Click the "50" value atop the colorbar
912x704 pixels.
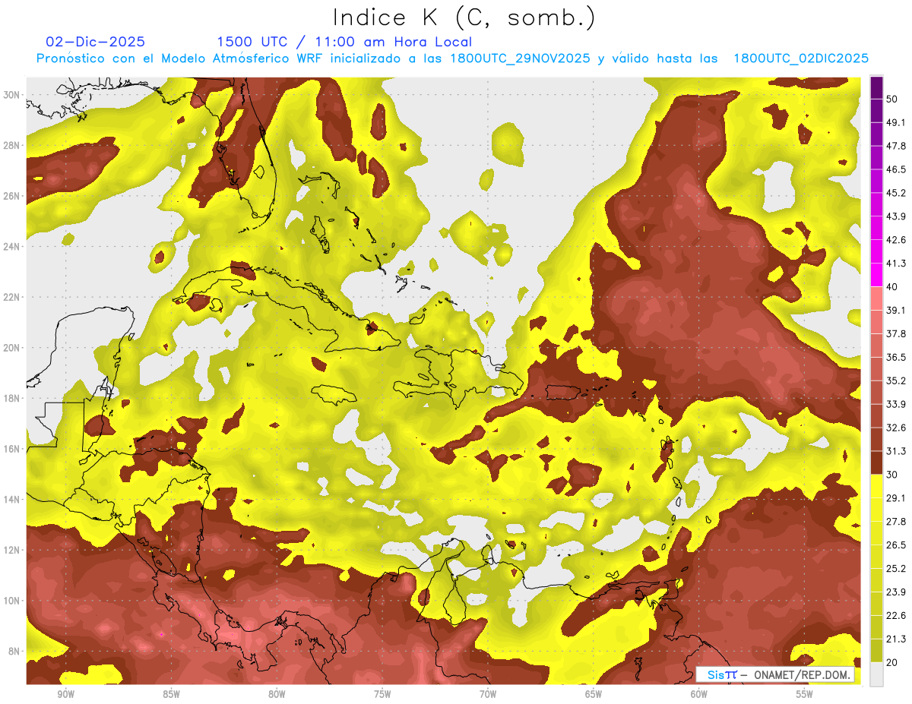[x=892, y=99]
